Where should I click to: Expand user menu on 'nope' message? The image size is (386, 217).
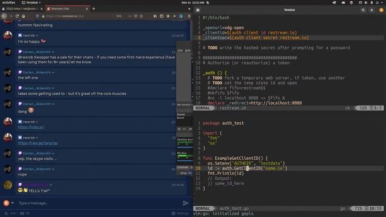point(53,169)
